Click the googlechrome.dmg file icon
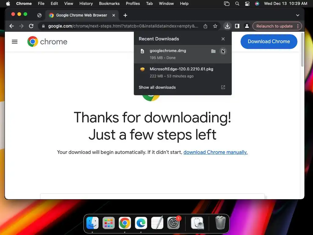The image size is (313, 235). [x=142, y=51]
